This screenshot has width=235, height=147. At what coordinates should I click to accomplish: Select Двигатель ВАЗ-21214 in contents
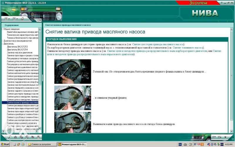pos(17,49)
